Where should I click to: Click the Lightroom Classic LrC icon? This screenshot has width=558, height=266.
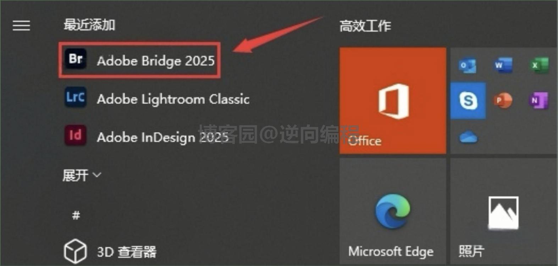pos(76,97)
